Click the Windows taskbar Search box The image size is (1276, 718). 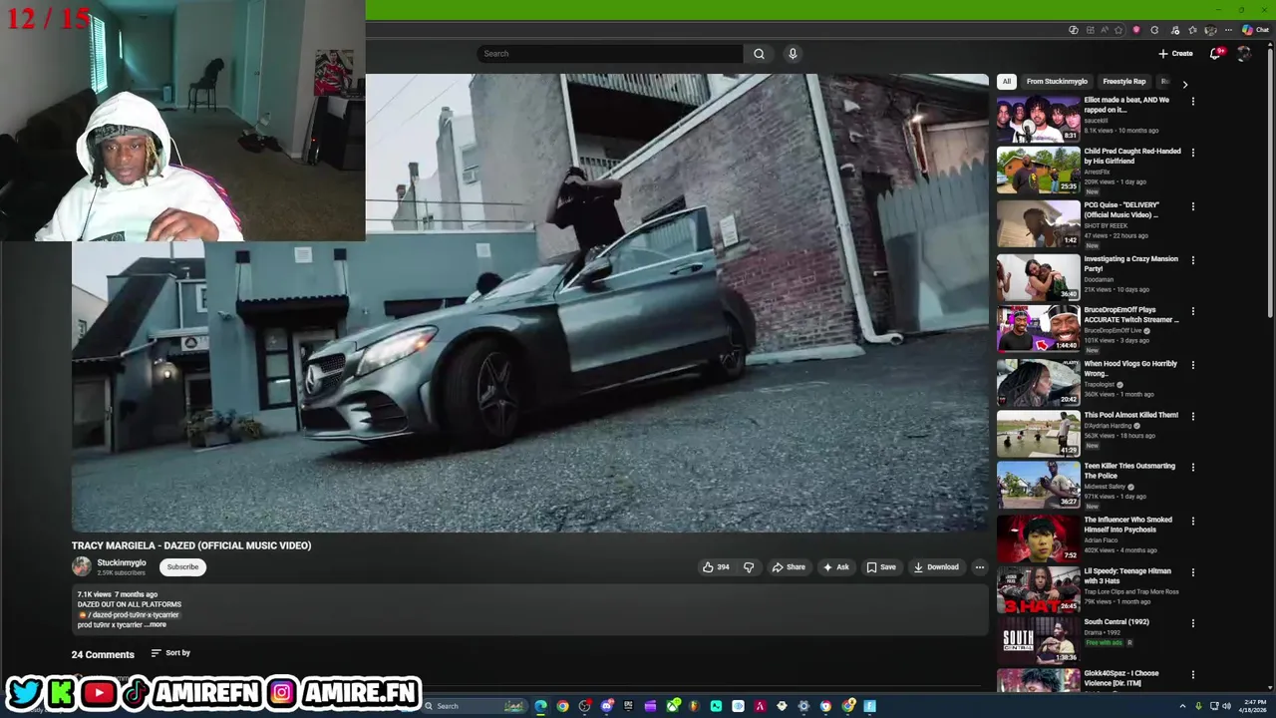[475, 706]
